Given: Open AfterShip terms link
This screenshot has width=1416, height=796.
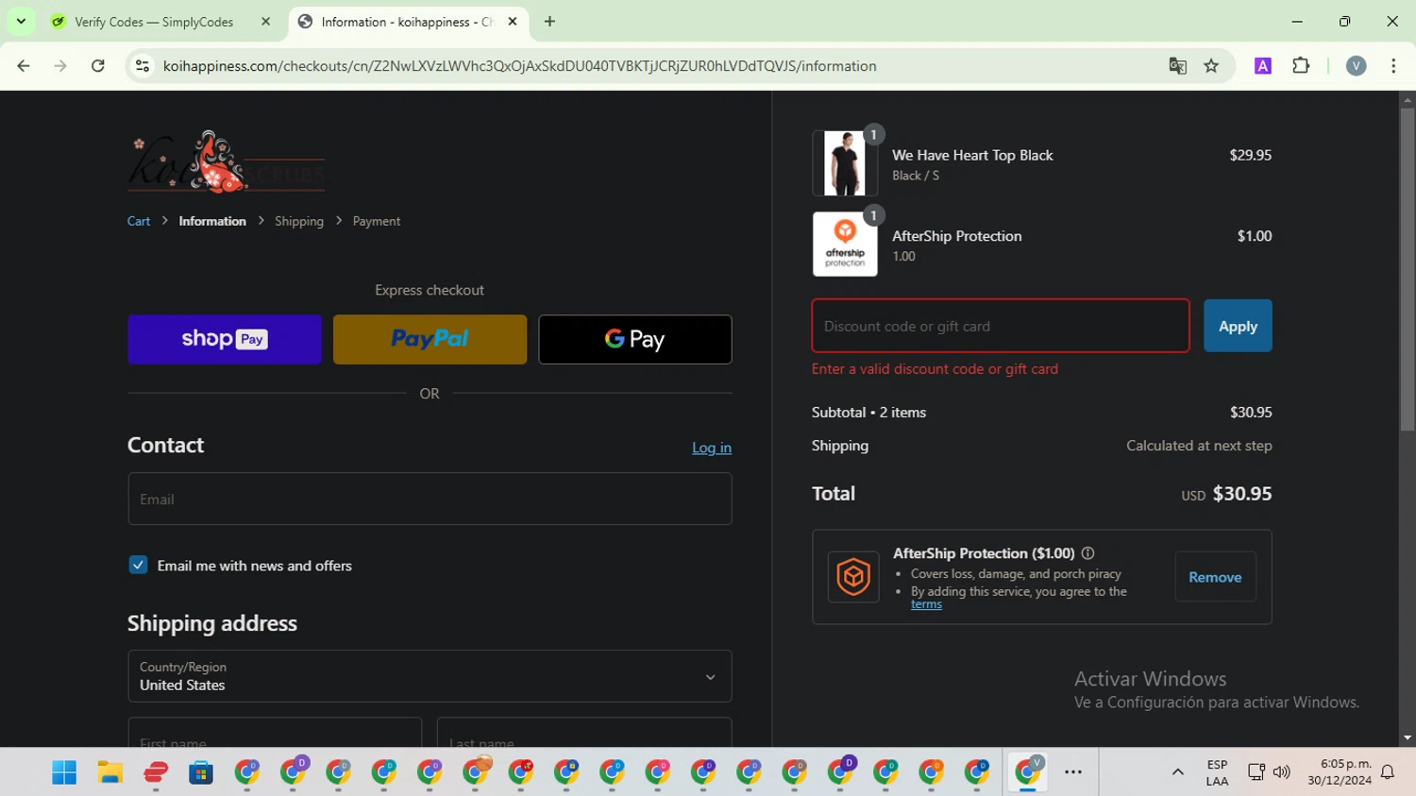Looking at the screenshot, I should (x=926, y=604).
